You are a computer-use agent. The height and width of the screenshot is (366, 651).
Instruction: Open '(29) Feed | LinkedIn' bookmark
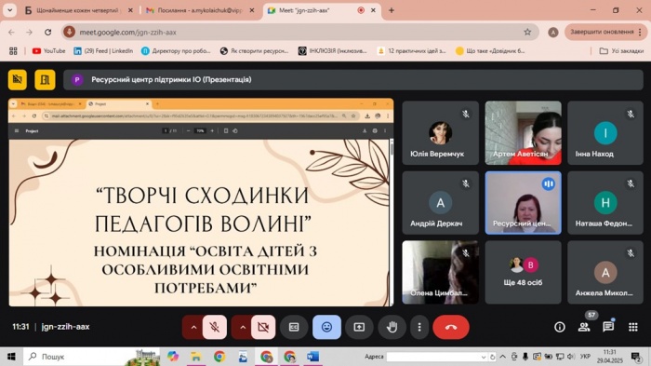pos(103,50)
